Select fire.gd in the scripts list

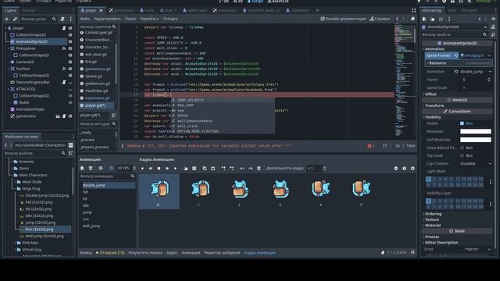[x=91, y=62]
